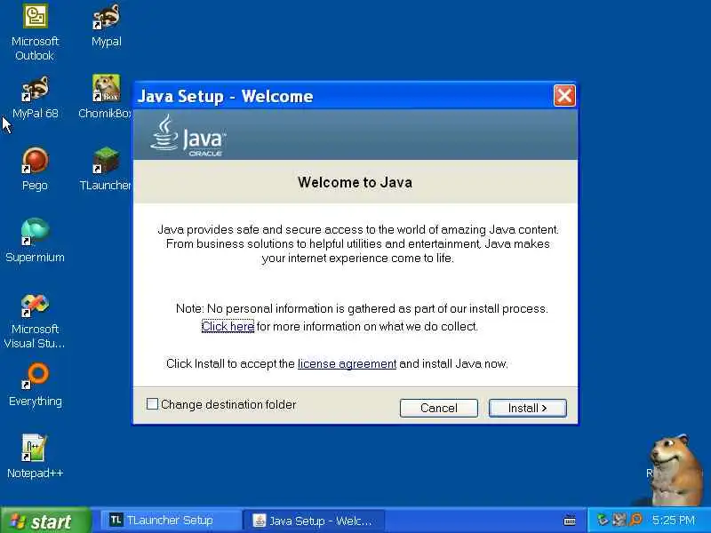The image size is (711, 533).
Task: Click the 5:25 PM taskbar clock
Action: click(x=673, y=520)
